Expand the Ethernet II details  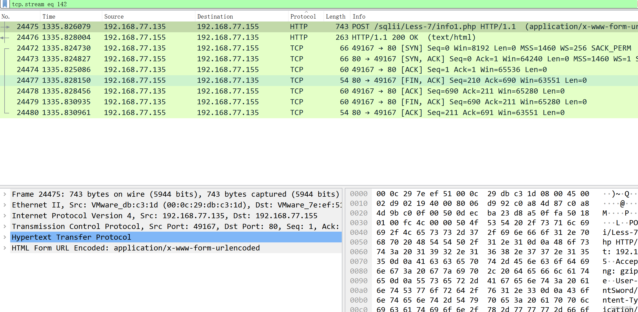point(5,205)
